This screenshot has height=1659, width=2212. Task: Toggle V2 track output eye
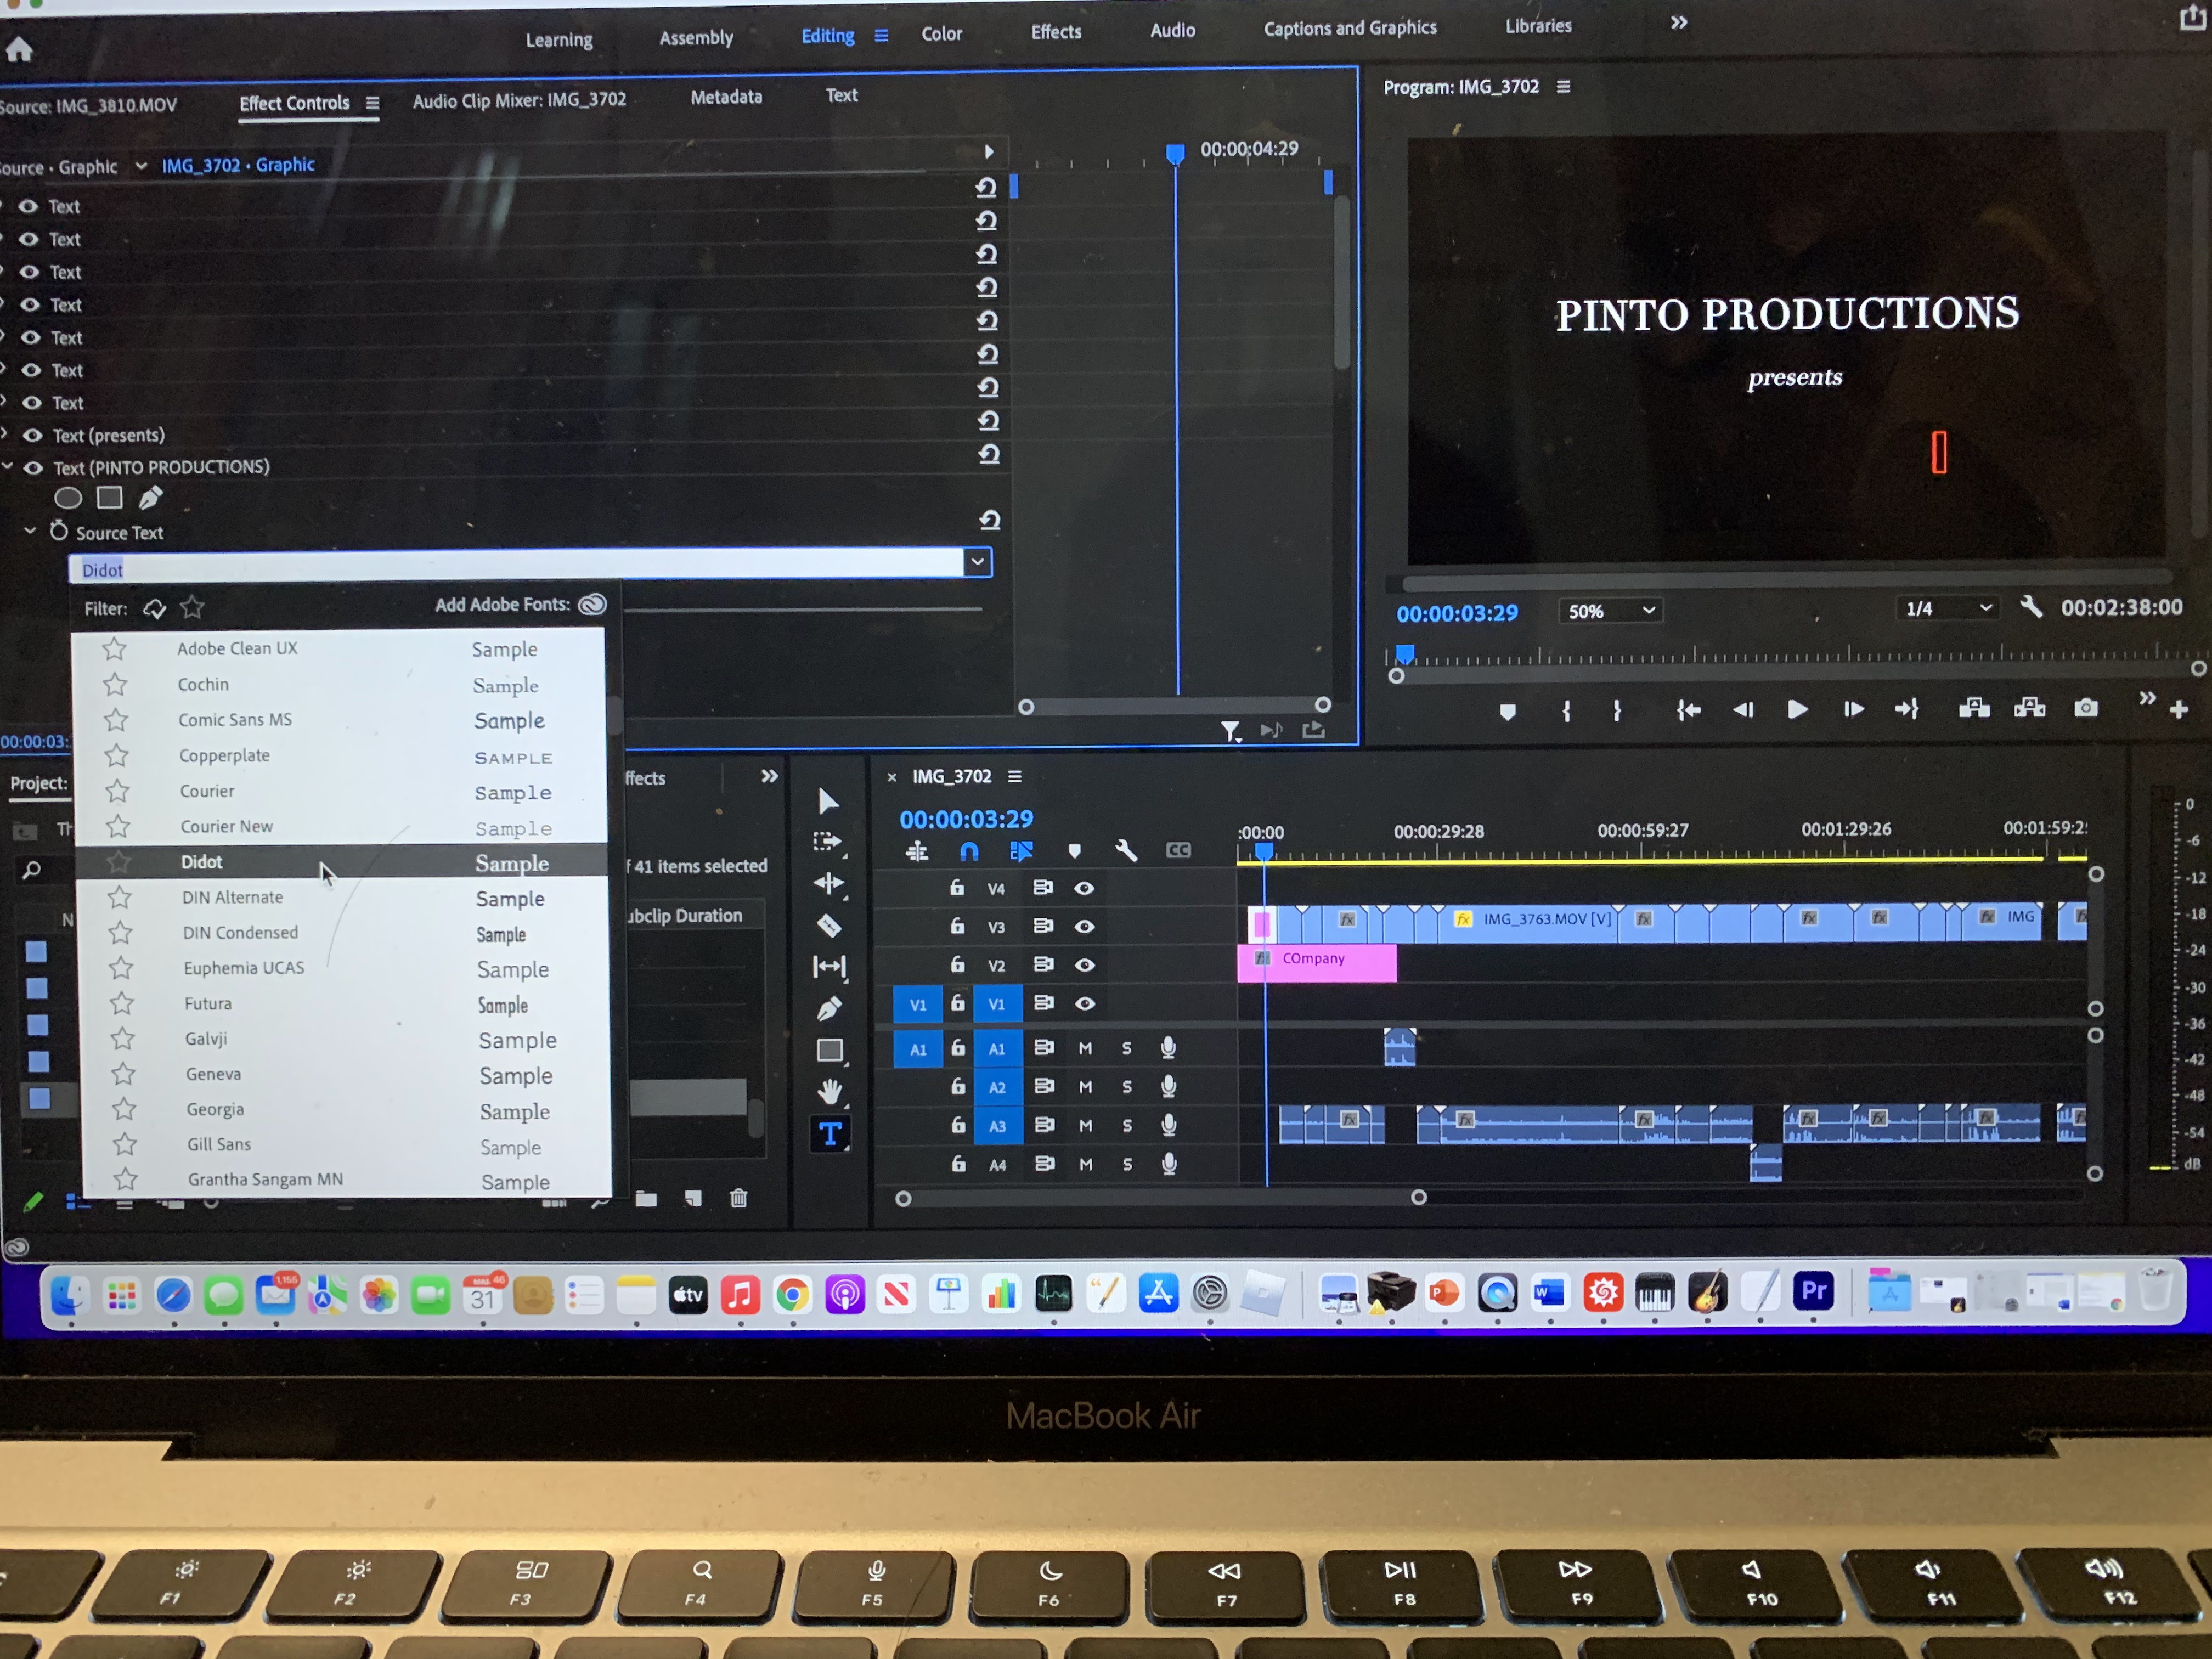[1084, 965]
